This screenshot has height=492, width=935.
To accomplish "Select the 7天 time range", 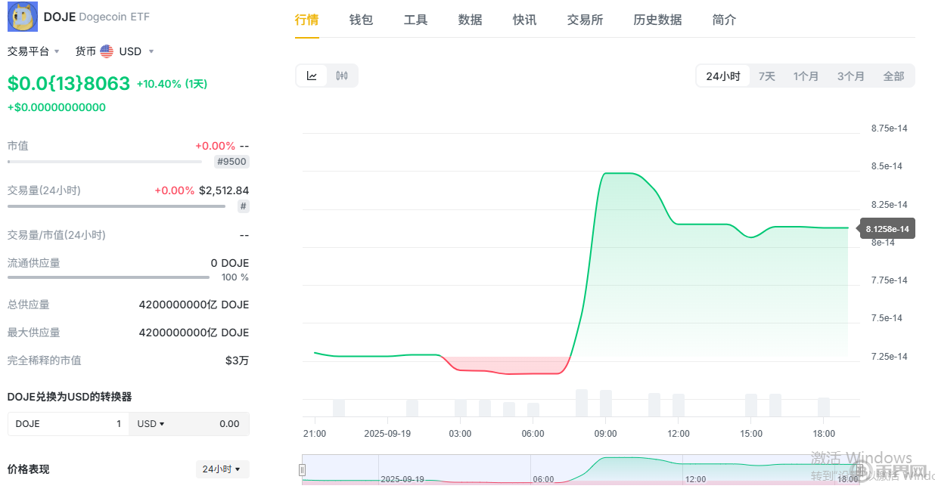I will pyautogui.click(x=766, y=76).
